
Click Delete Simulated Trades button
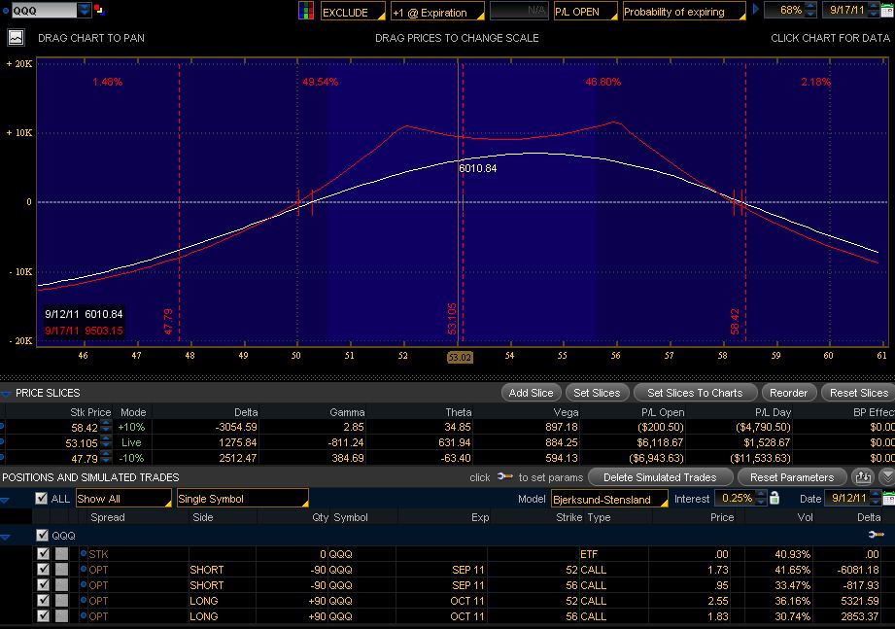click(660, 476)
